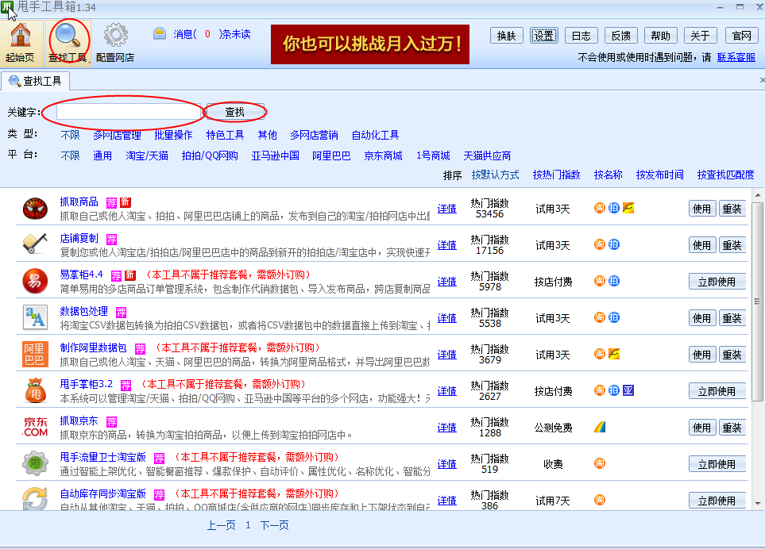Close the 查找工具 tab panel

tap(762, 80)
